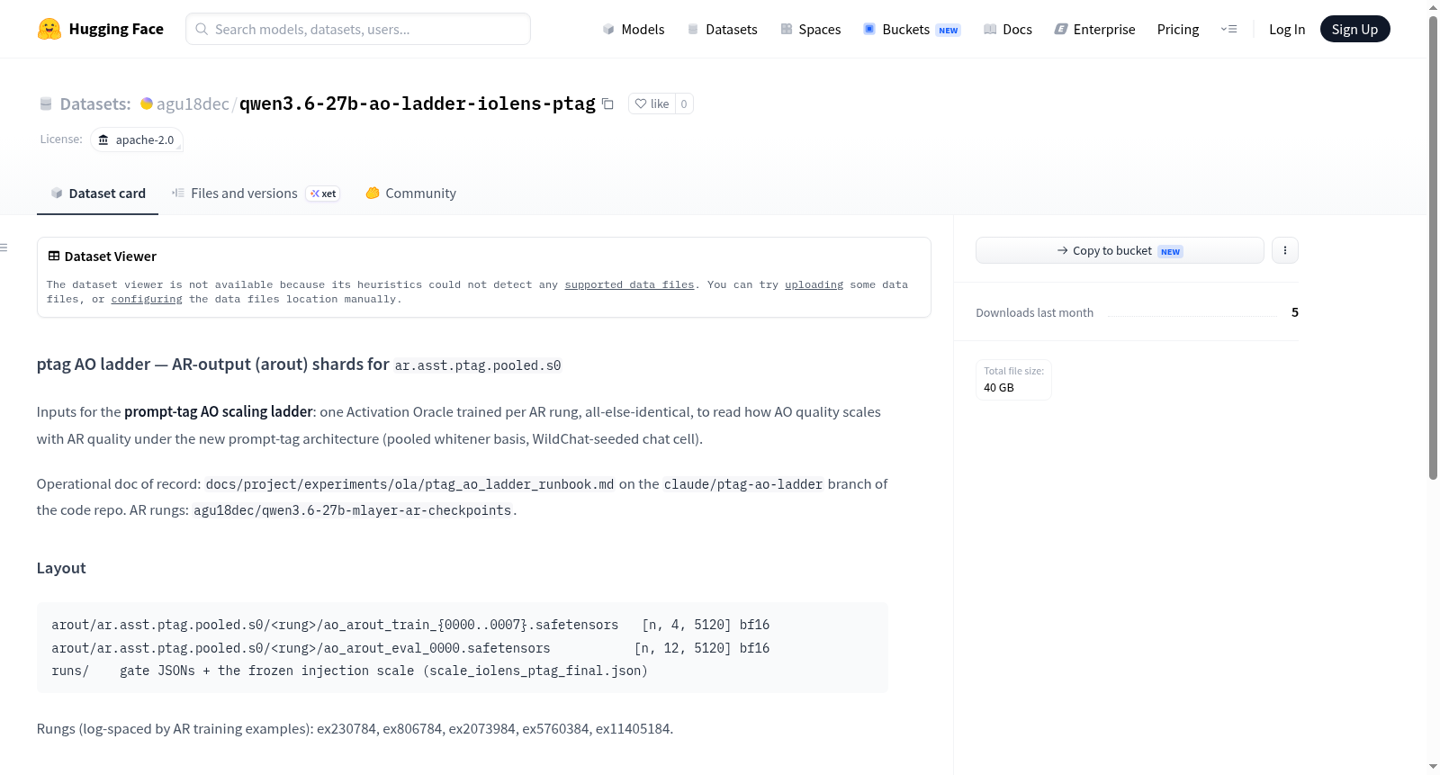Click the agu18dec/qwen3.6-27b-mlayer-ar-checkpoints code text
The width and height of the screenshot is (1440, 775).
click(x=353, y=510)
